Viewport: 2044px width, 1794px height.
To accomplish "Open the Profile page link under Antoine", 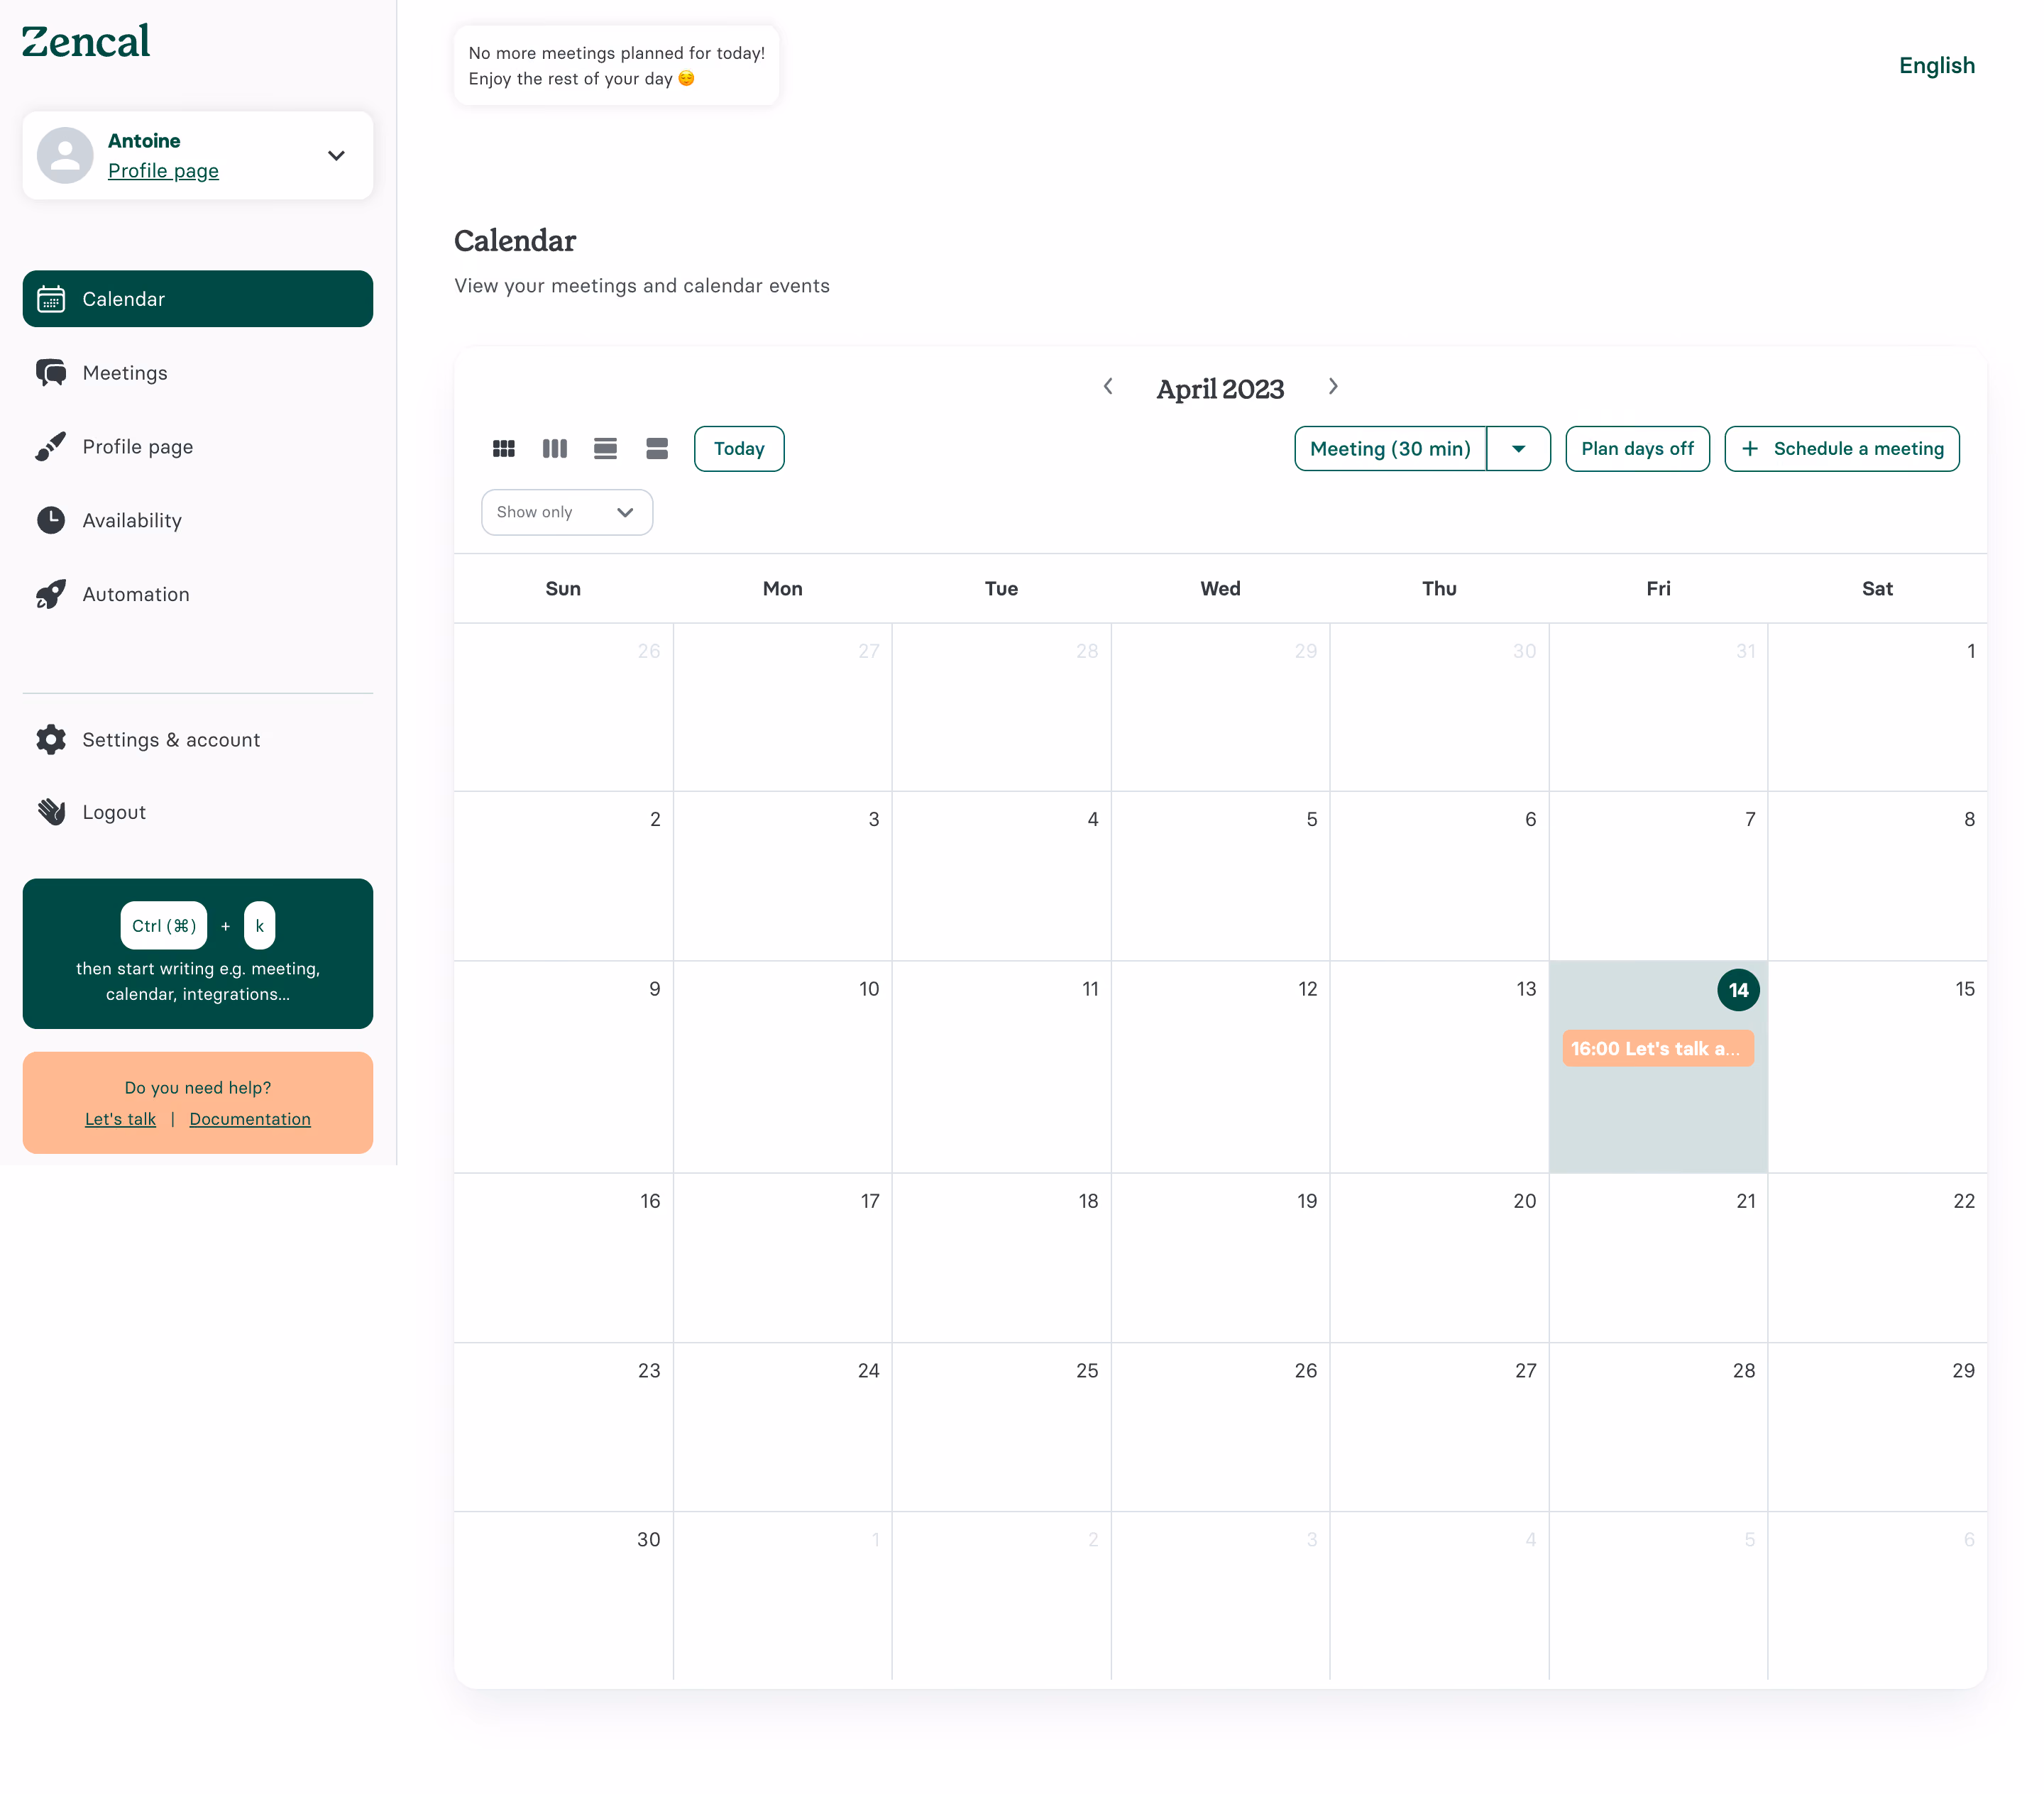I will pyautogui.click(x=163, y=171).
